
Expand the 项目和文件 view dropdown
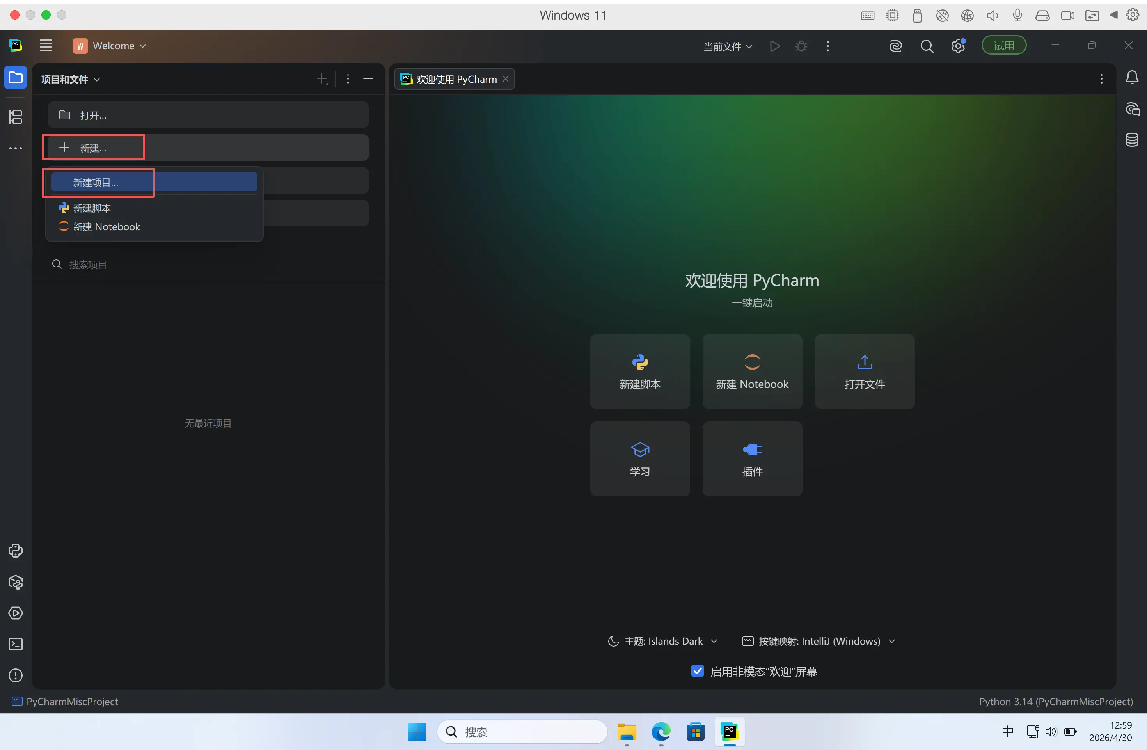pos(70,79)
